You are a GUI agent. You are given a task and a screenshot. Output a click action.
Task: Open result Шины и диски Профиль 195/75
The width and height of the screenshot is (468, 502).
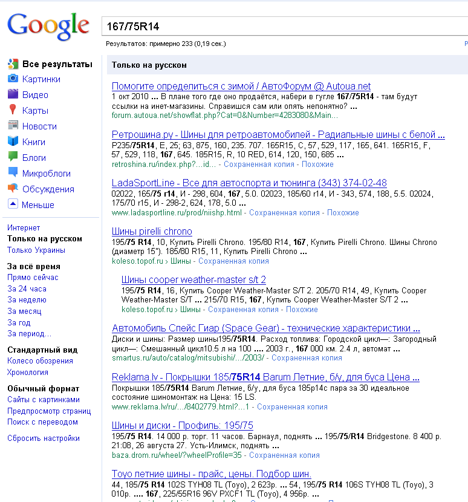pos(183,425)
